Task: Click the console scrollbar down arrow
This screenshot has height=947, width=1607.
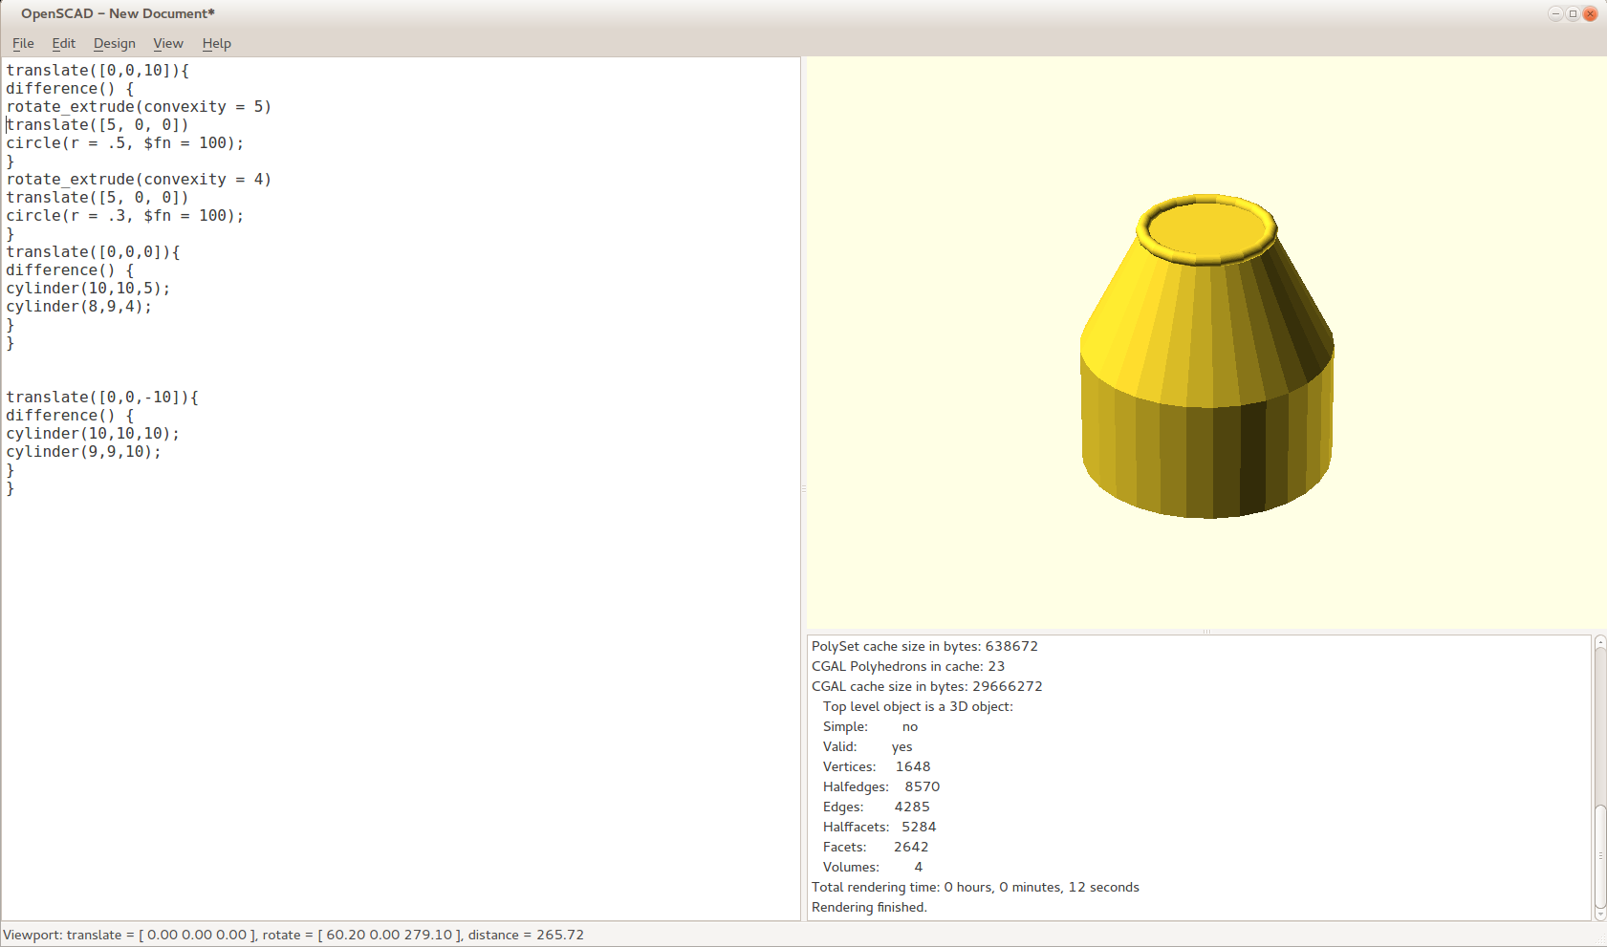Action: click(1600, 915)
